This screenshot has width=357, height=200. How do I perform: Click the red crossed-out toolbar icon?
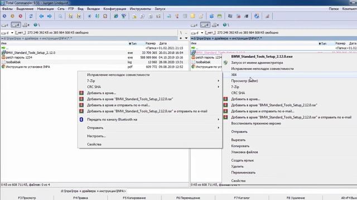point(238,16)
